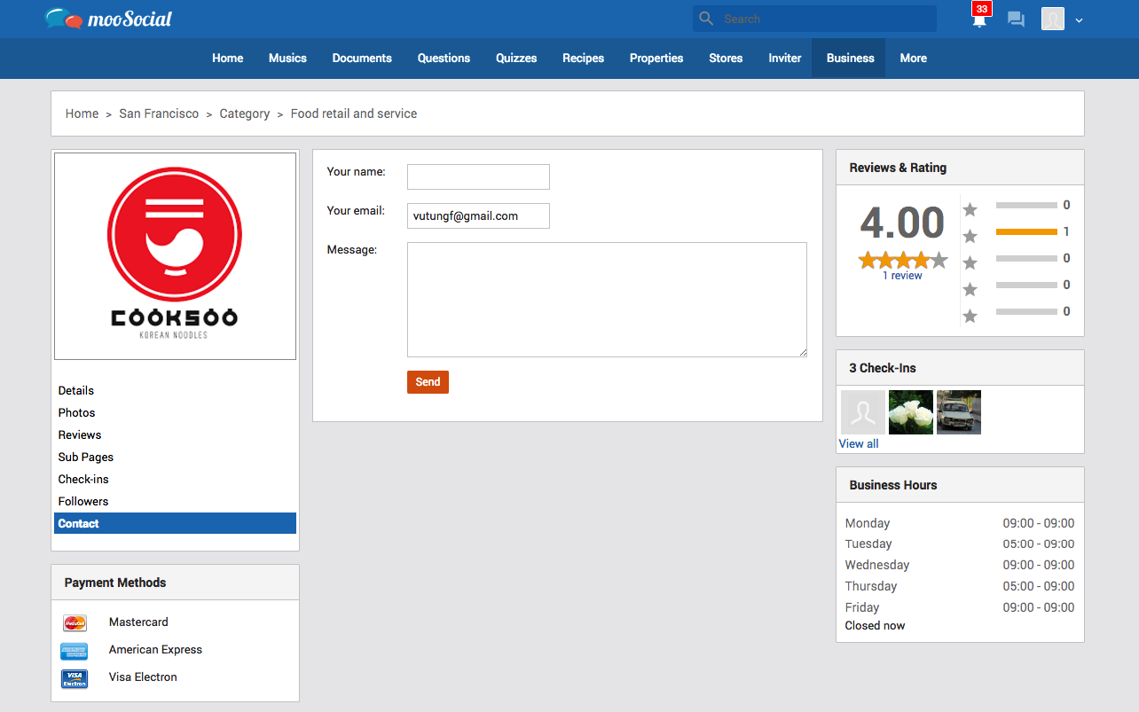
Task: Open the Documents menu
Action: tap(362, 58)
